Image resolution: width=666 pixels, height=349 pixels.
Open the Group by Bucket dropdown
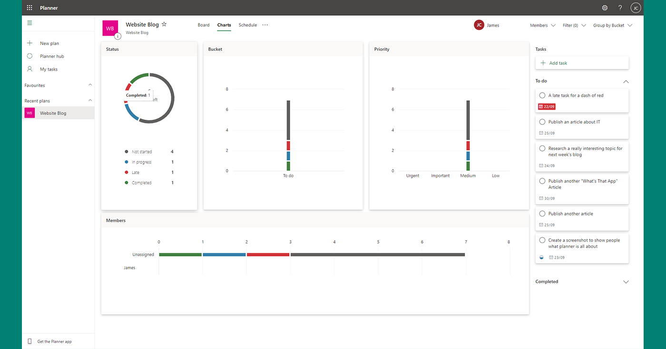(x=612, y=25)
